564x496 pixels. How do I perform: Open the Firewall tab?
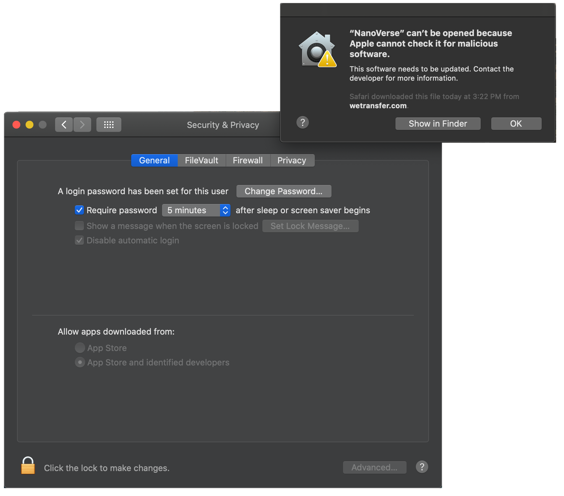[x=248, y=160]
